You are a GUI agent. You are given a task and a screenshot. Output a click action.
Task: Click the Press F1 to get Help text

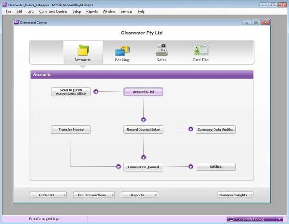click(x=44, y=219)
